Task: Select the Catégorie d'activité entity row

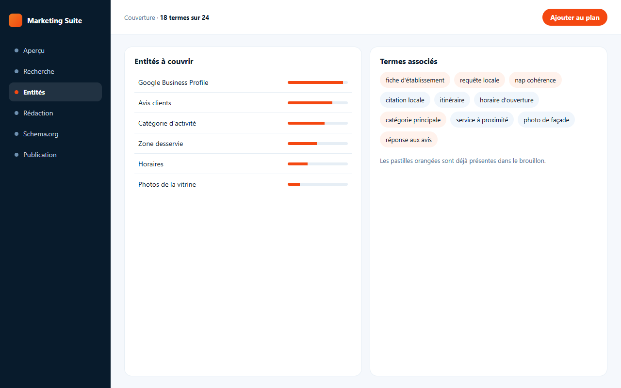Action: 243,123
